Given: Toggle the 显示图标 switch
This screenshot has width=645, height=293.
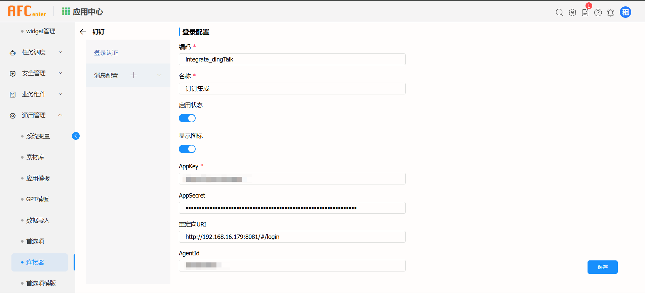Looking at the screenshot, I should point(187,149).
